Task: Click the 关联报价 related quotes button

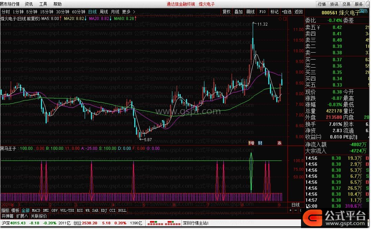Action: click(39, 216)
